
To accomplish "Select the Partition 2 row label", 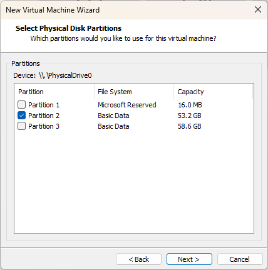I will tap(44, 116).
